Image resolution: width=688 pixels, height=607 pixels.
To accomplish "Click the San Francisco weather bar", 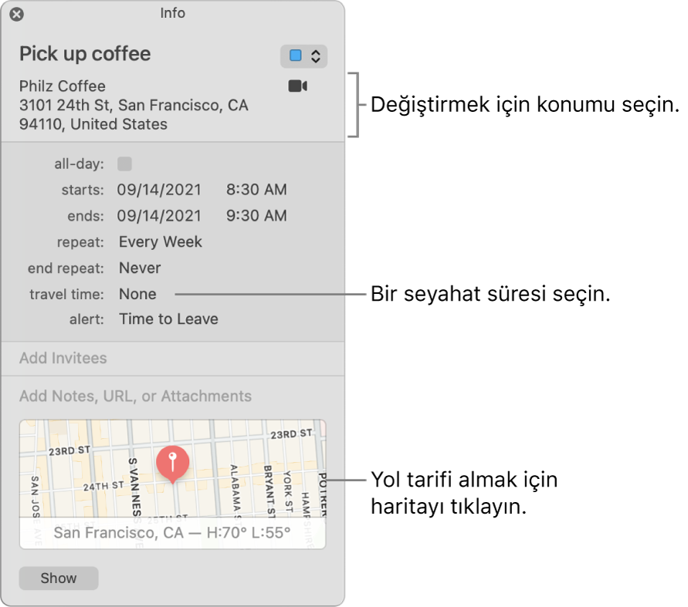I will (x=172, y=533).
